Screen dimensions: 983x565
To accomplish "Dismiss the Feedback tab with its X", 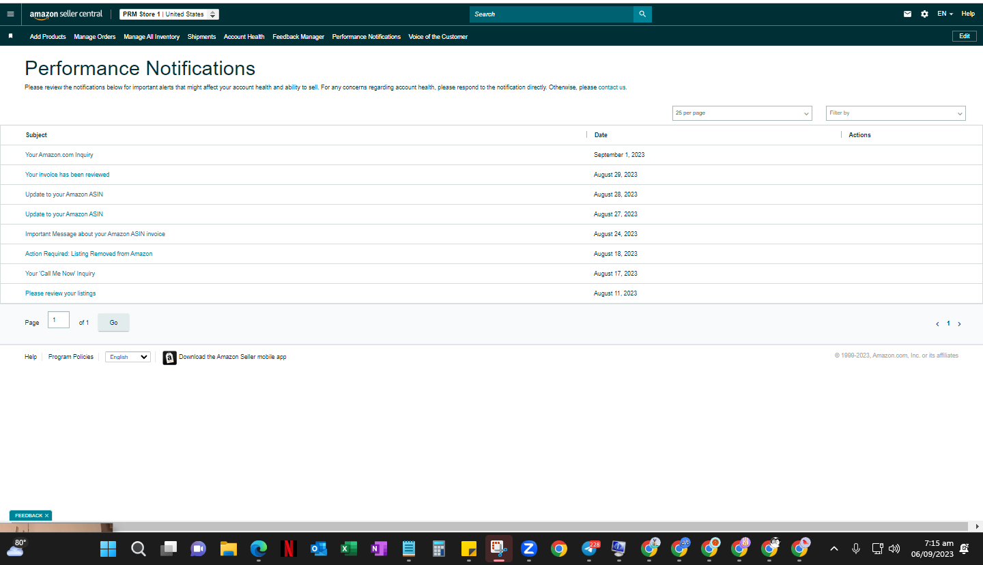I will pyautogui.click(x=46, y=516).
